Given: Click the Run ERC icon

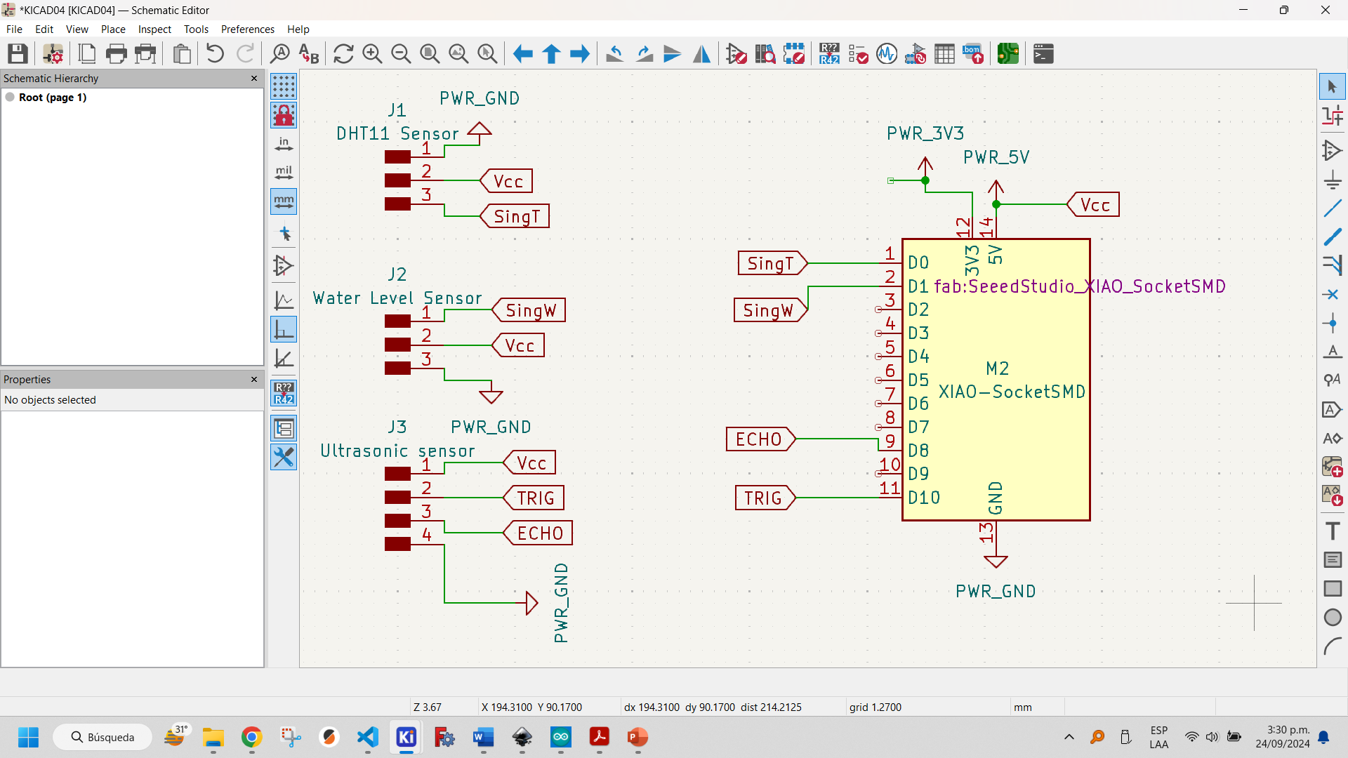Looking at the screenshot, I should 857,53.
